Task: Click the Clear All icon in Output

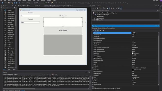Action: [x=53, y=74]
